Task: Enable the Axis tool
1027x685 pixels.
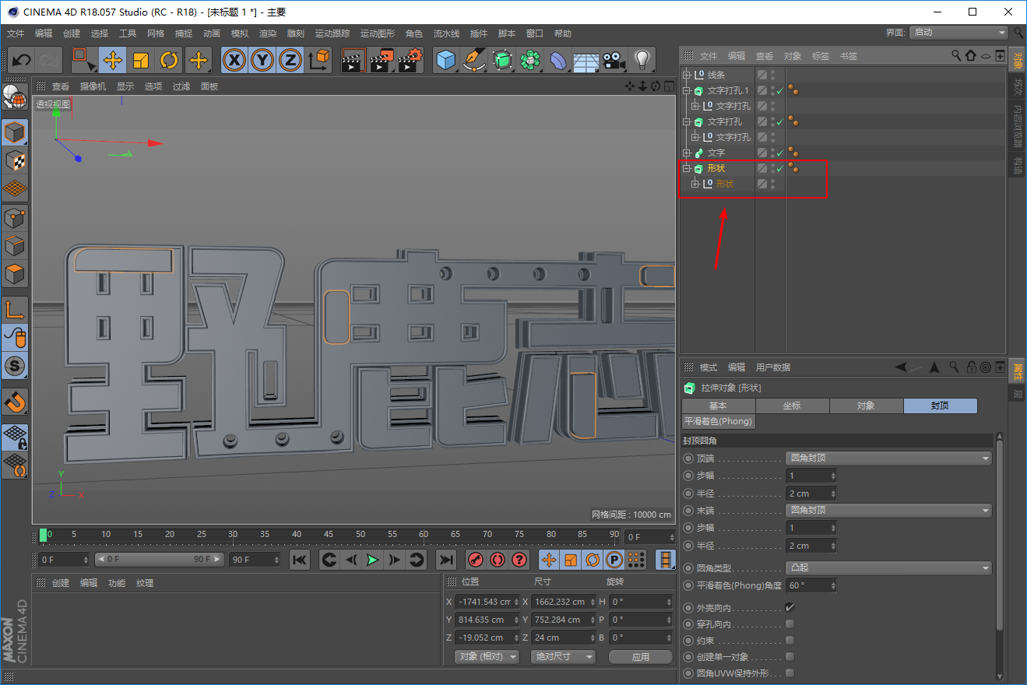Action: coord(15,309)
